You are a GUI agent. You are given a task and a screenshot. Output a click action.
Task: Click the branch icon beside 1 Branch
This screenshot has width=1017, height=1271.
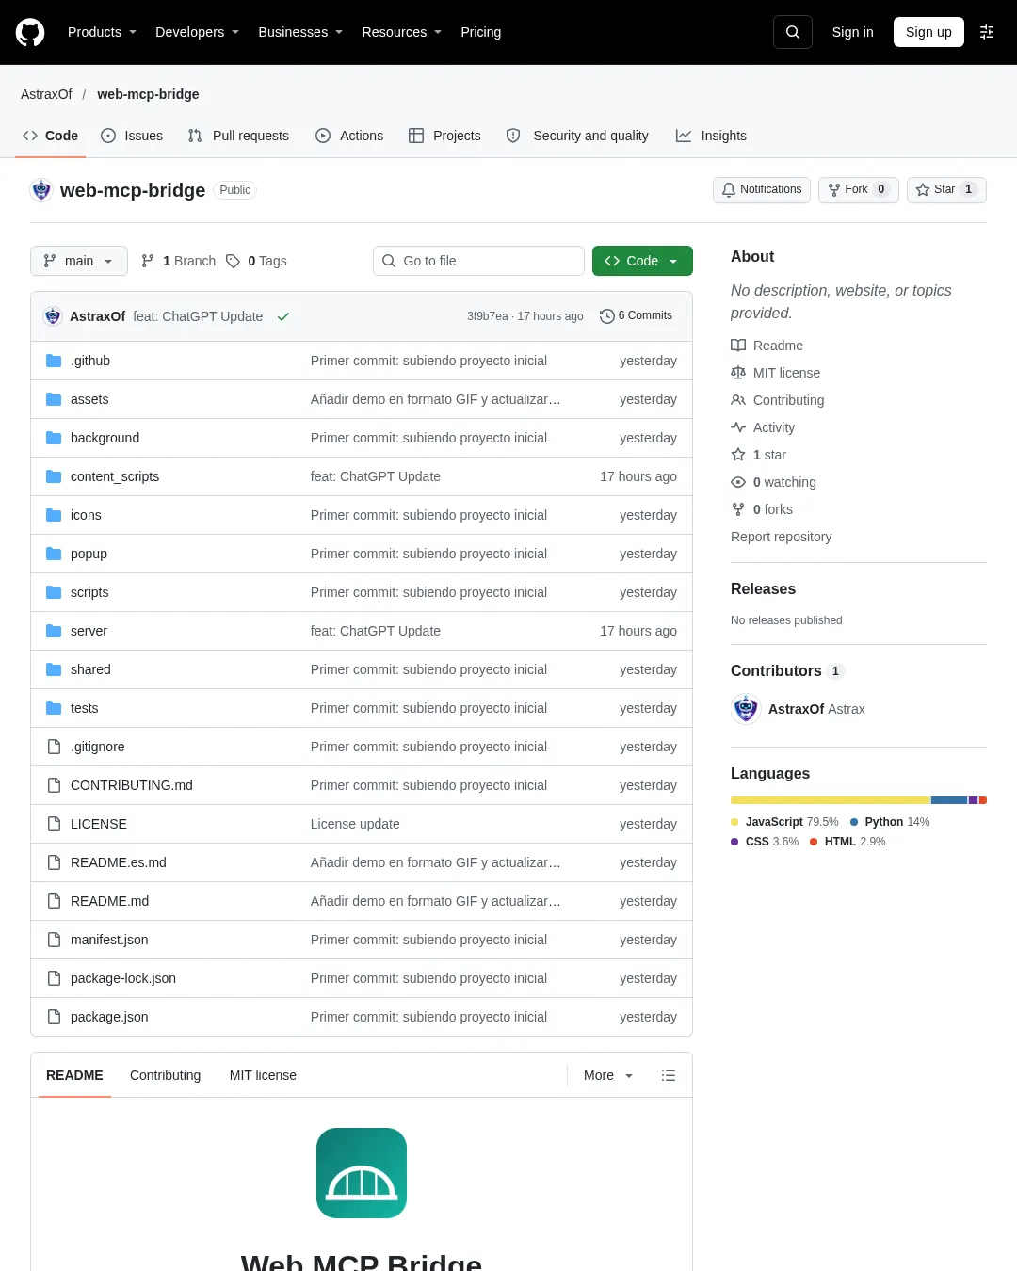[148, 261]
